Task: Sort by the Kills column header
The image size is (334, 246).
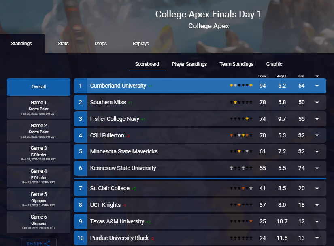Action: pos(301,76)
